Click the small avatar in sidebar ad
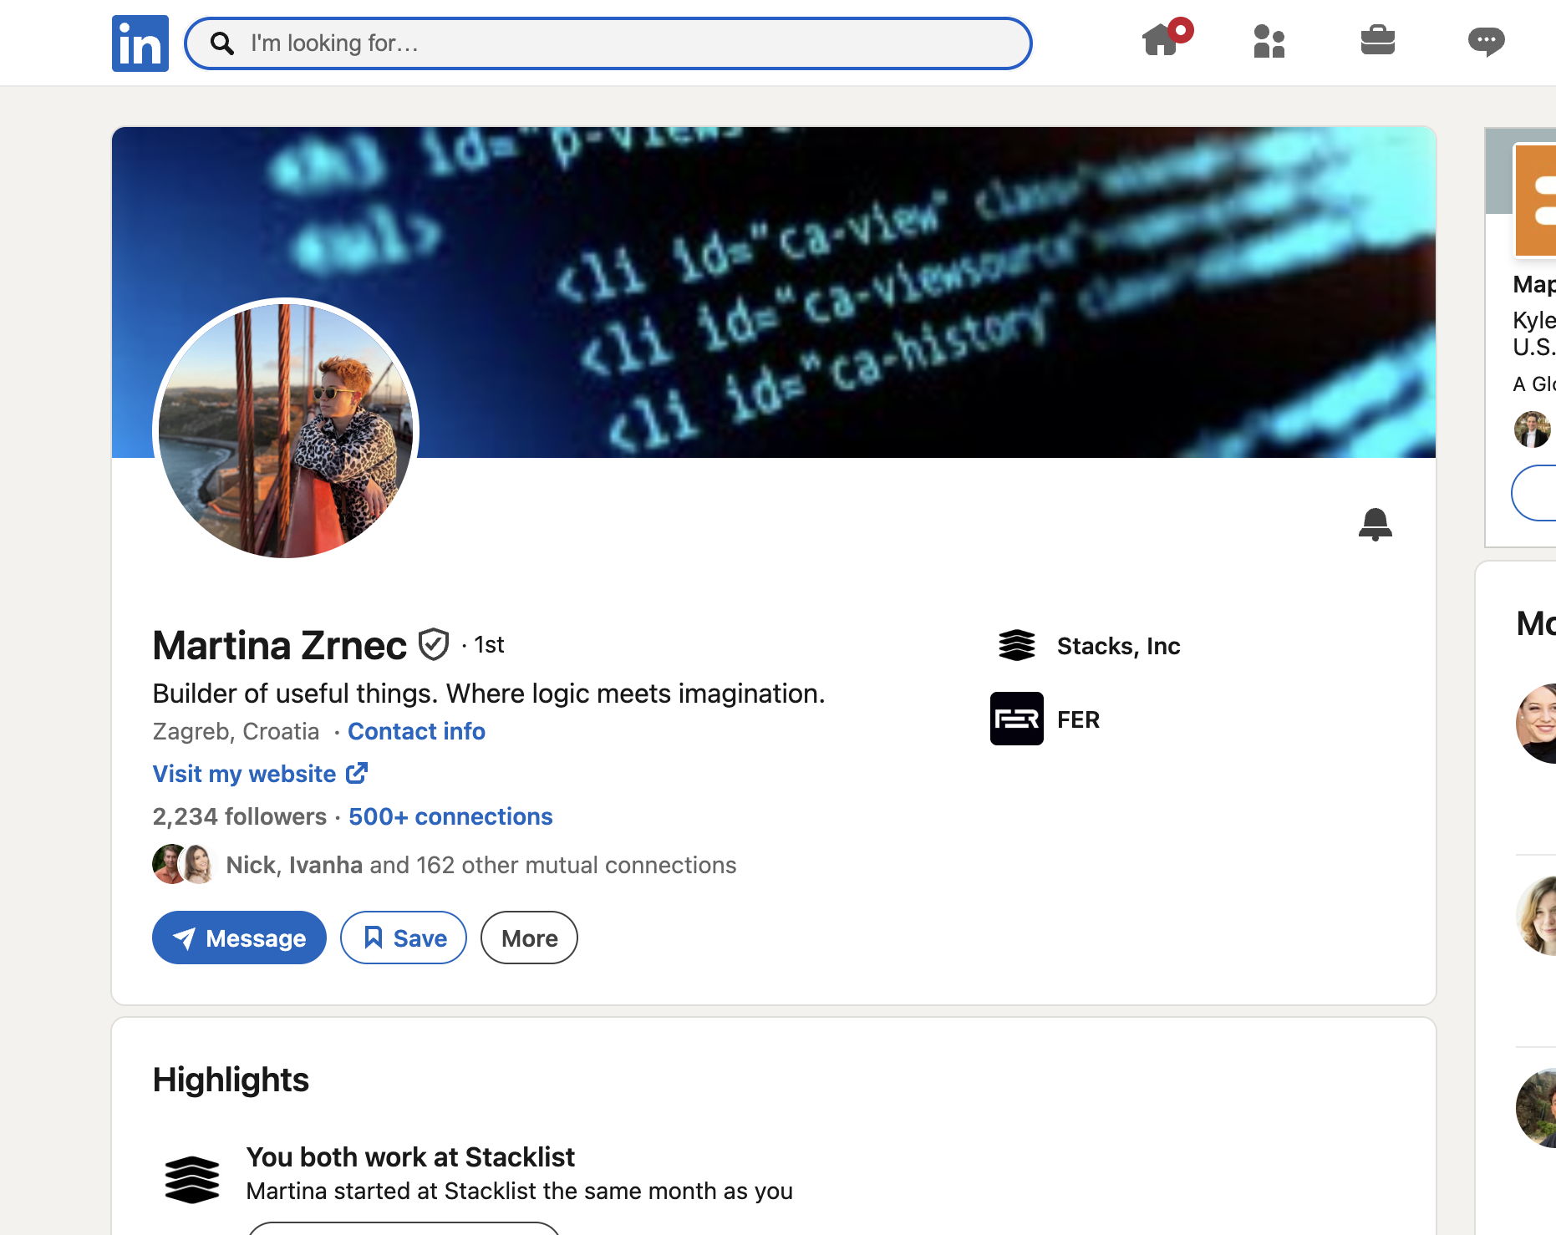Screen dimensions: 1556x1235 tap(1533, 429)
